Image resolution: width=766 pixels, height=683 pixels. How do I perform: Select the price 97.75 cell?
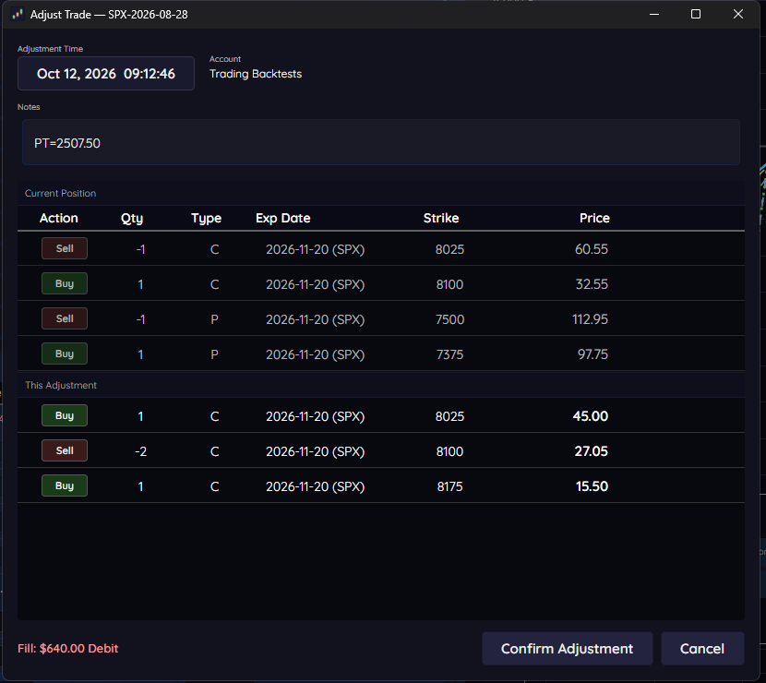pyautogui.click(x=592, y=354)
